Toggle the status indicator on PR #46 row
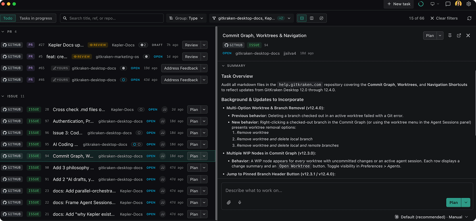The image size is (476, 221). click(x=124, y=80)
